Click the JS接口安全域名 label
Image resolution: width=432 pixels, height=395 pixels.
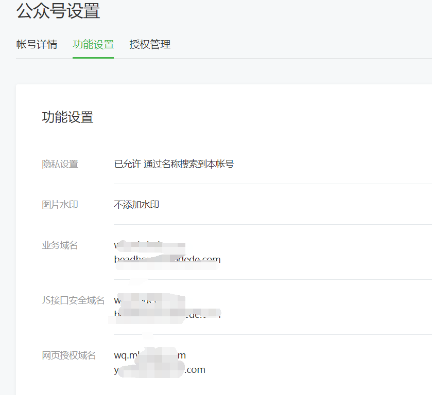[x=73, y=300]
